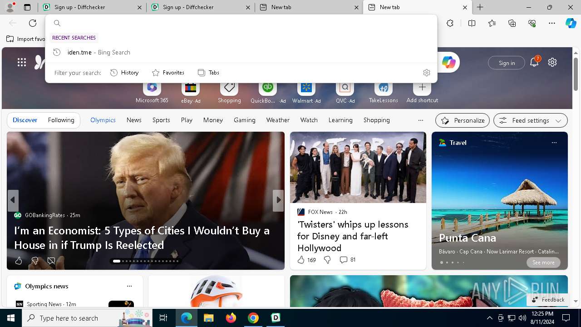Open the Collections icon in toolbar
581x327 pixels.
coord(512,23)
